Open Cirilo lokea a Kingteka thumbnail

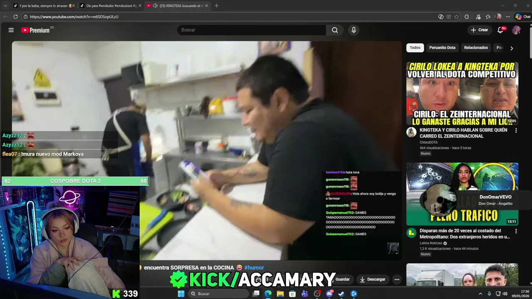[x=462, y=93]
